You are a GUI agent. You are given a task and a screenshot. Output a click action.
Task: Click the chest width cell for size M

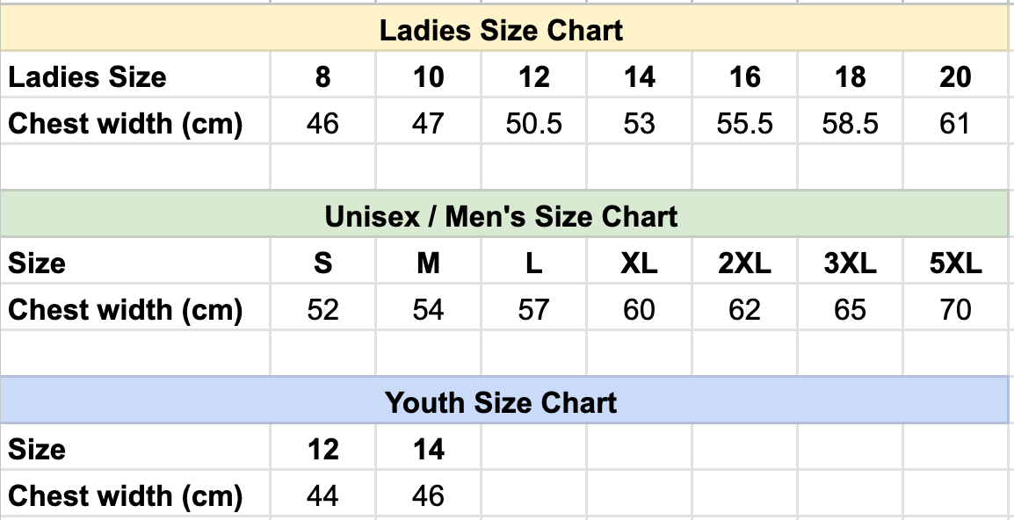click(428, 310)
